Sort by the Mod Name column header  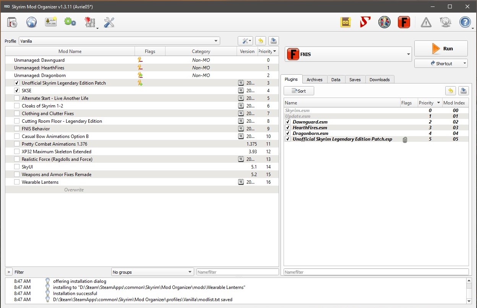click(x=70, y=51)
